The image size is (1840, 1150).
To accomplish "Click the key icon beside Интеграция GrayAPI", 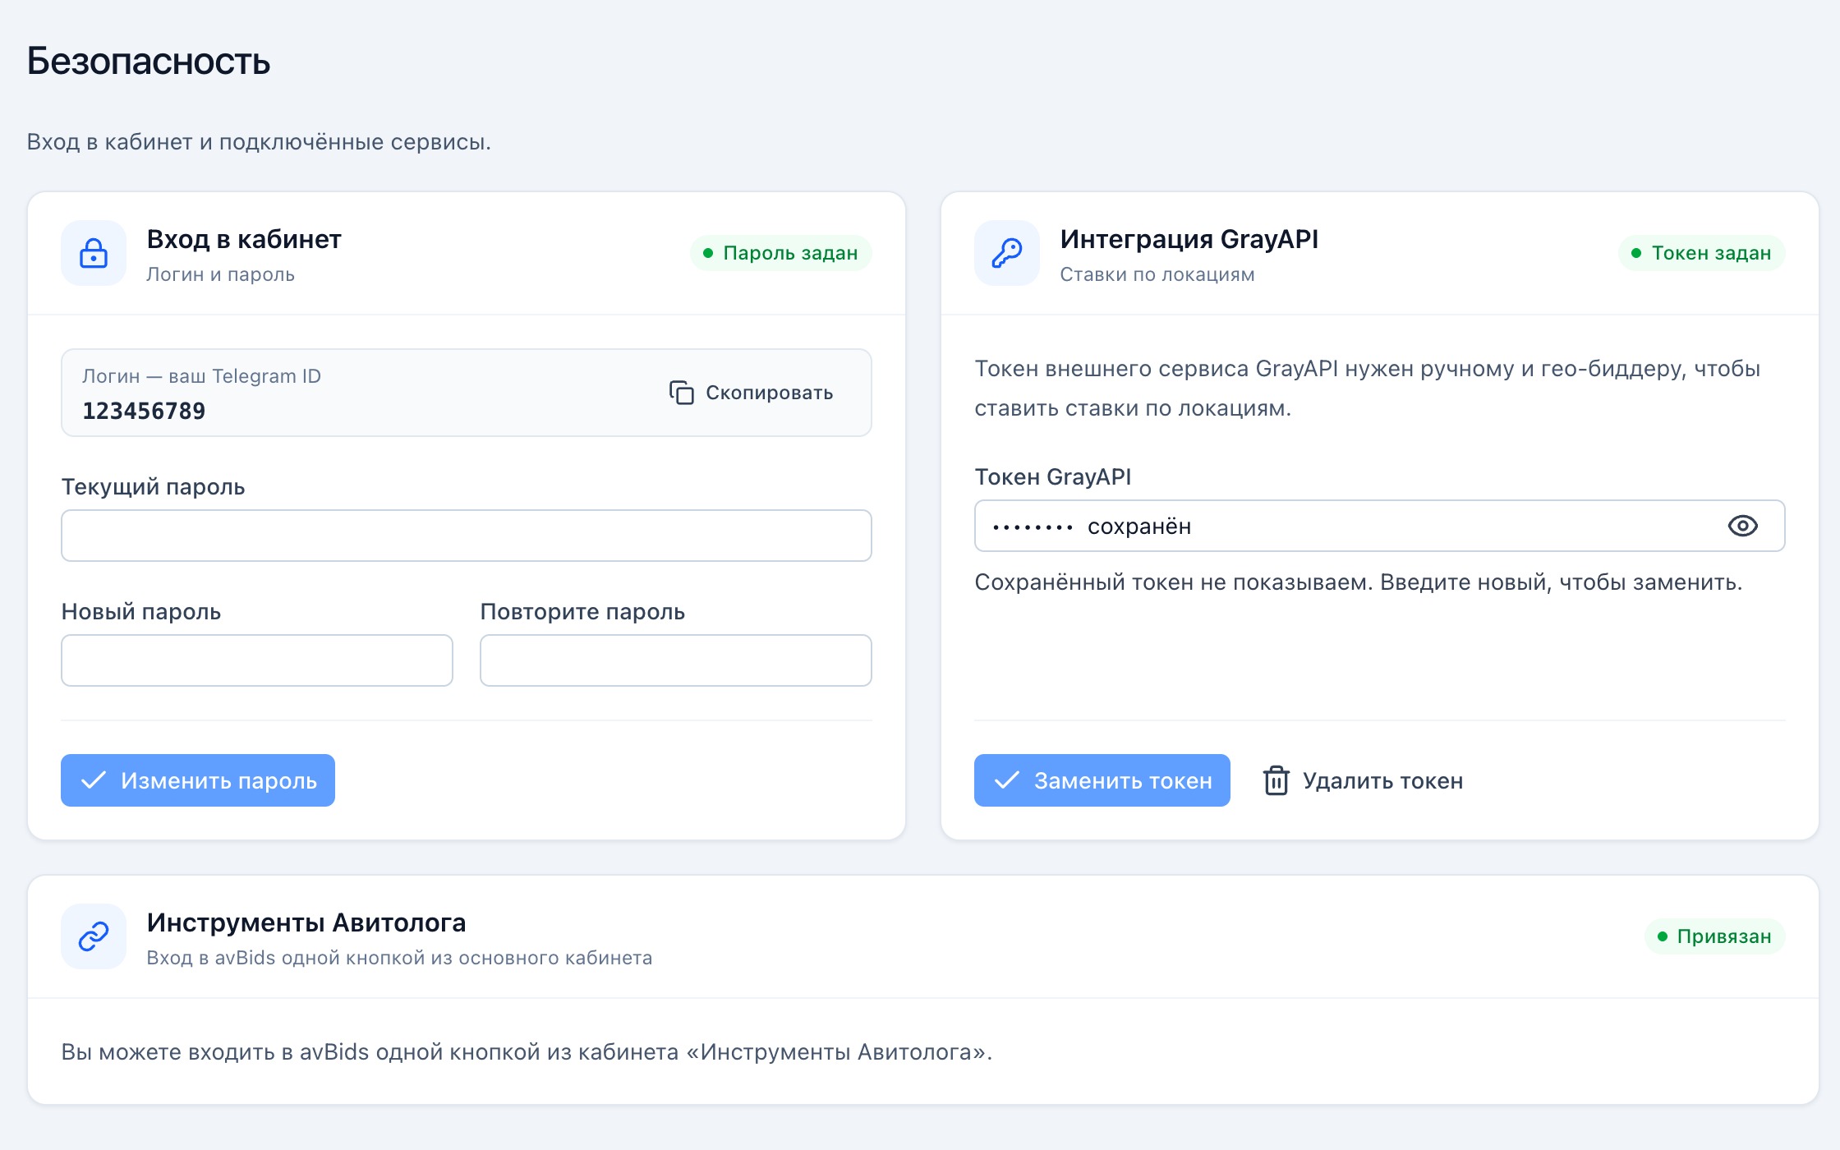I will point(1007,253).
